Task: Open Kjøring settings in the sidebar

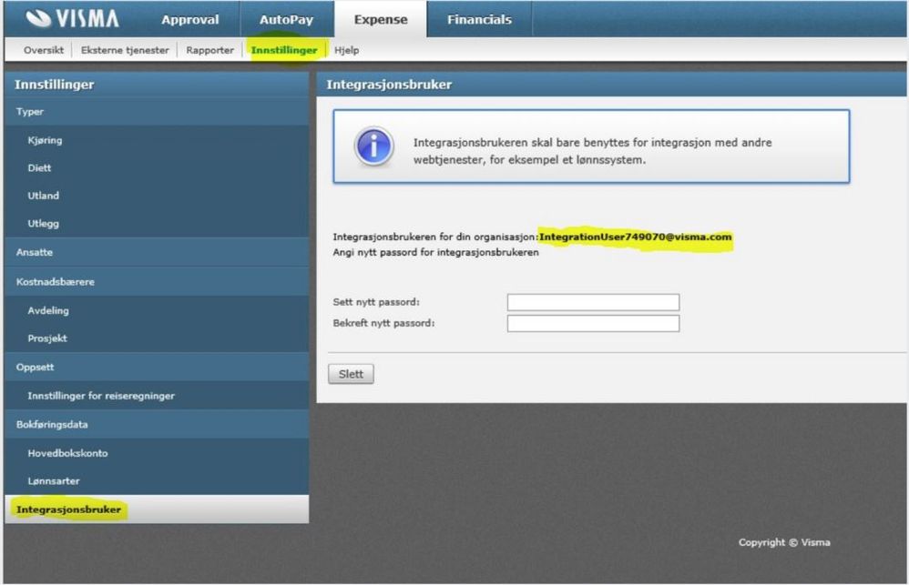Action: pos(157,140)
